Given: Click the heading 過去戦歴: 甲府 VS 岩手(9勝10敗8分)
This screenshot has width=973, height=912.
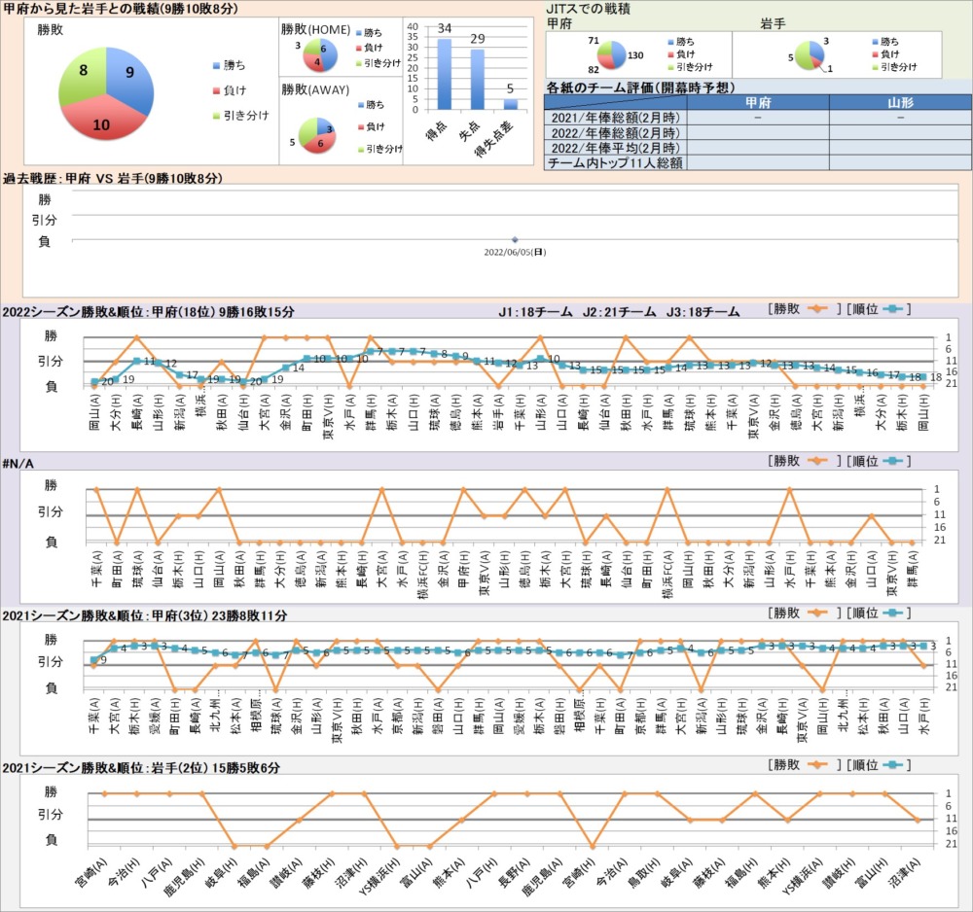Looking at the screenshot, I should (112, 179).
